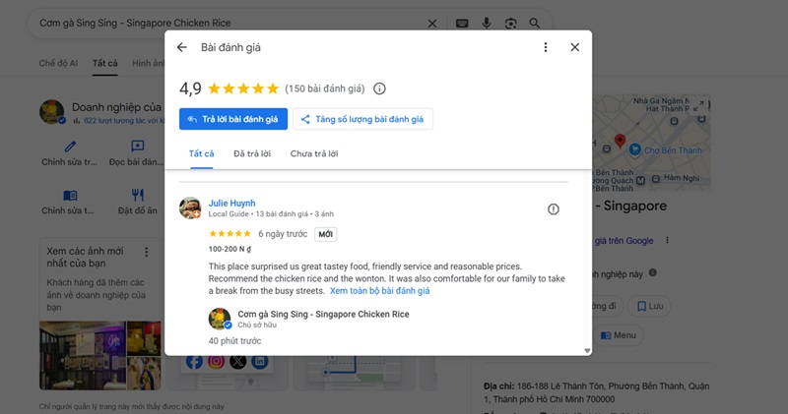Click the info icon next to nghiệp này
The height and width of the screenshot is (414, 788).
(x=652, y=273)
